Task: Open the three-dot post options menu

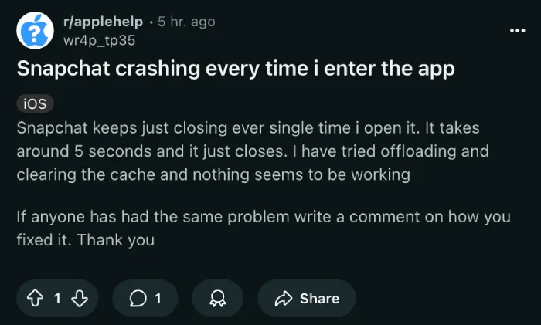Action: 518,31
